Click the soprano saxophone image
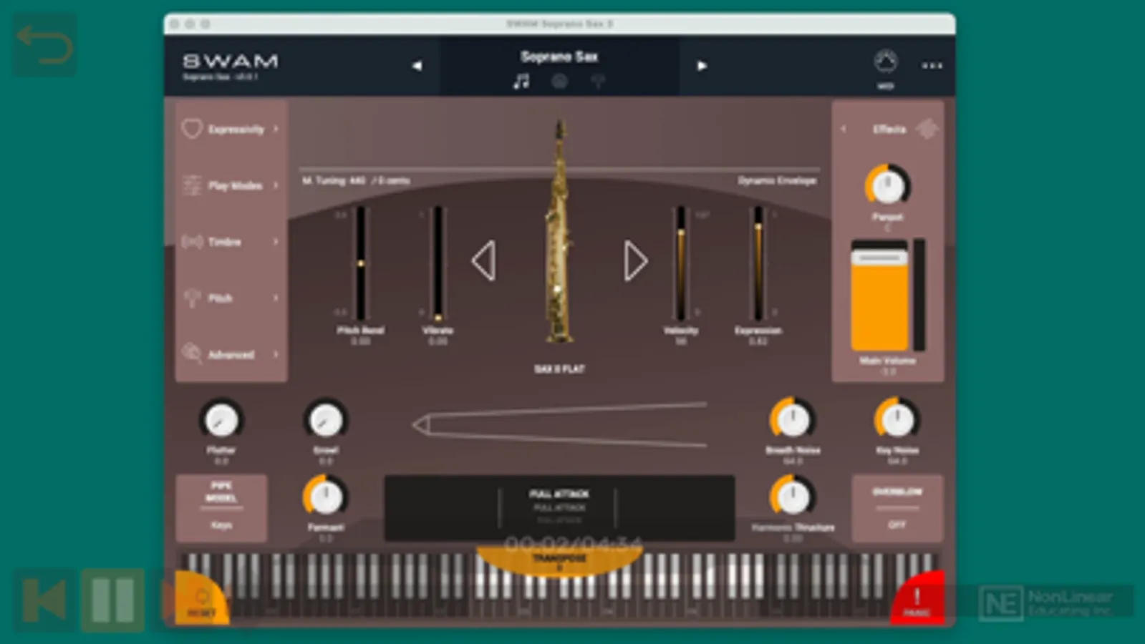 [559, 233]
